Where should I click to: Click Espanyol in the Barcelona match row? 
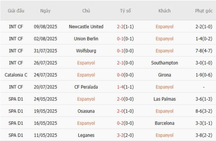click(86, 123)
